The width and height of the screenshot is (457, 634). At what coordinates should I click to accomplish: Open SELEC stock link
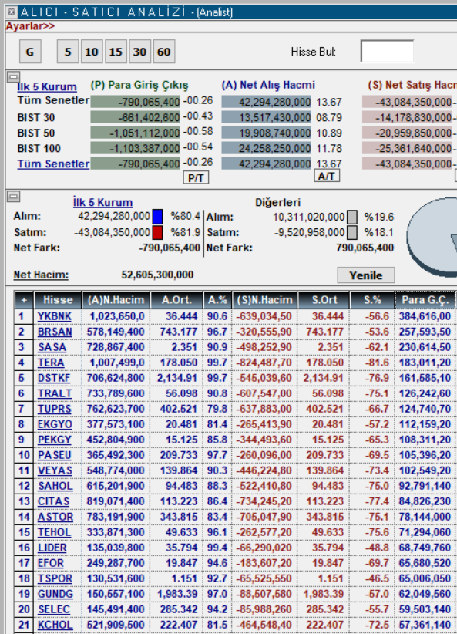(x=54, y=609)
